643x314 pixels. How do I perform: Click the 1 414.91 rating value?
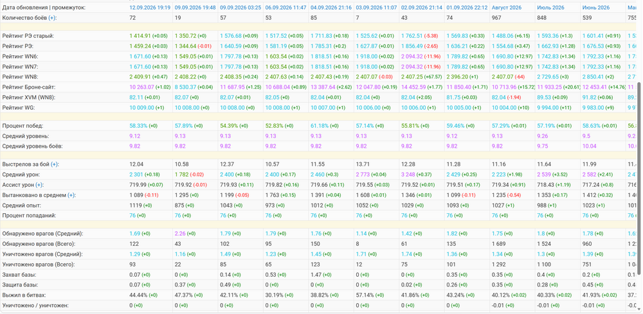(140, 36)
